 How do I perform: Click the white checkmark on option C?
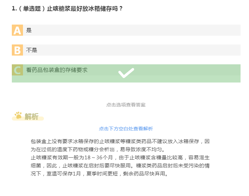coord(126,73)
